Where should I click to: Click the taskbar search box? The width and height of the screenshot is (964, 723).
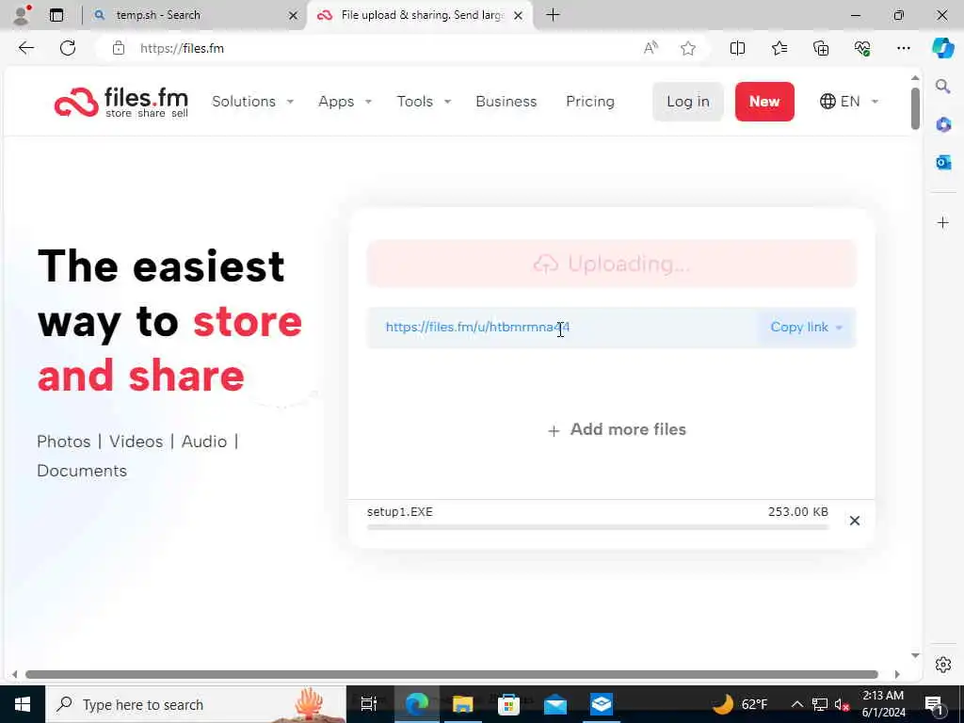point(196,704)
